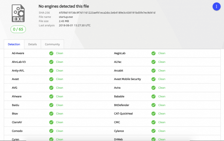Click the Clean result for Ad-Aware
The width and height of the screenshot is (224, 141).
(x=59, y=53)
